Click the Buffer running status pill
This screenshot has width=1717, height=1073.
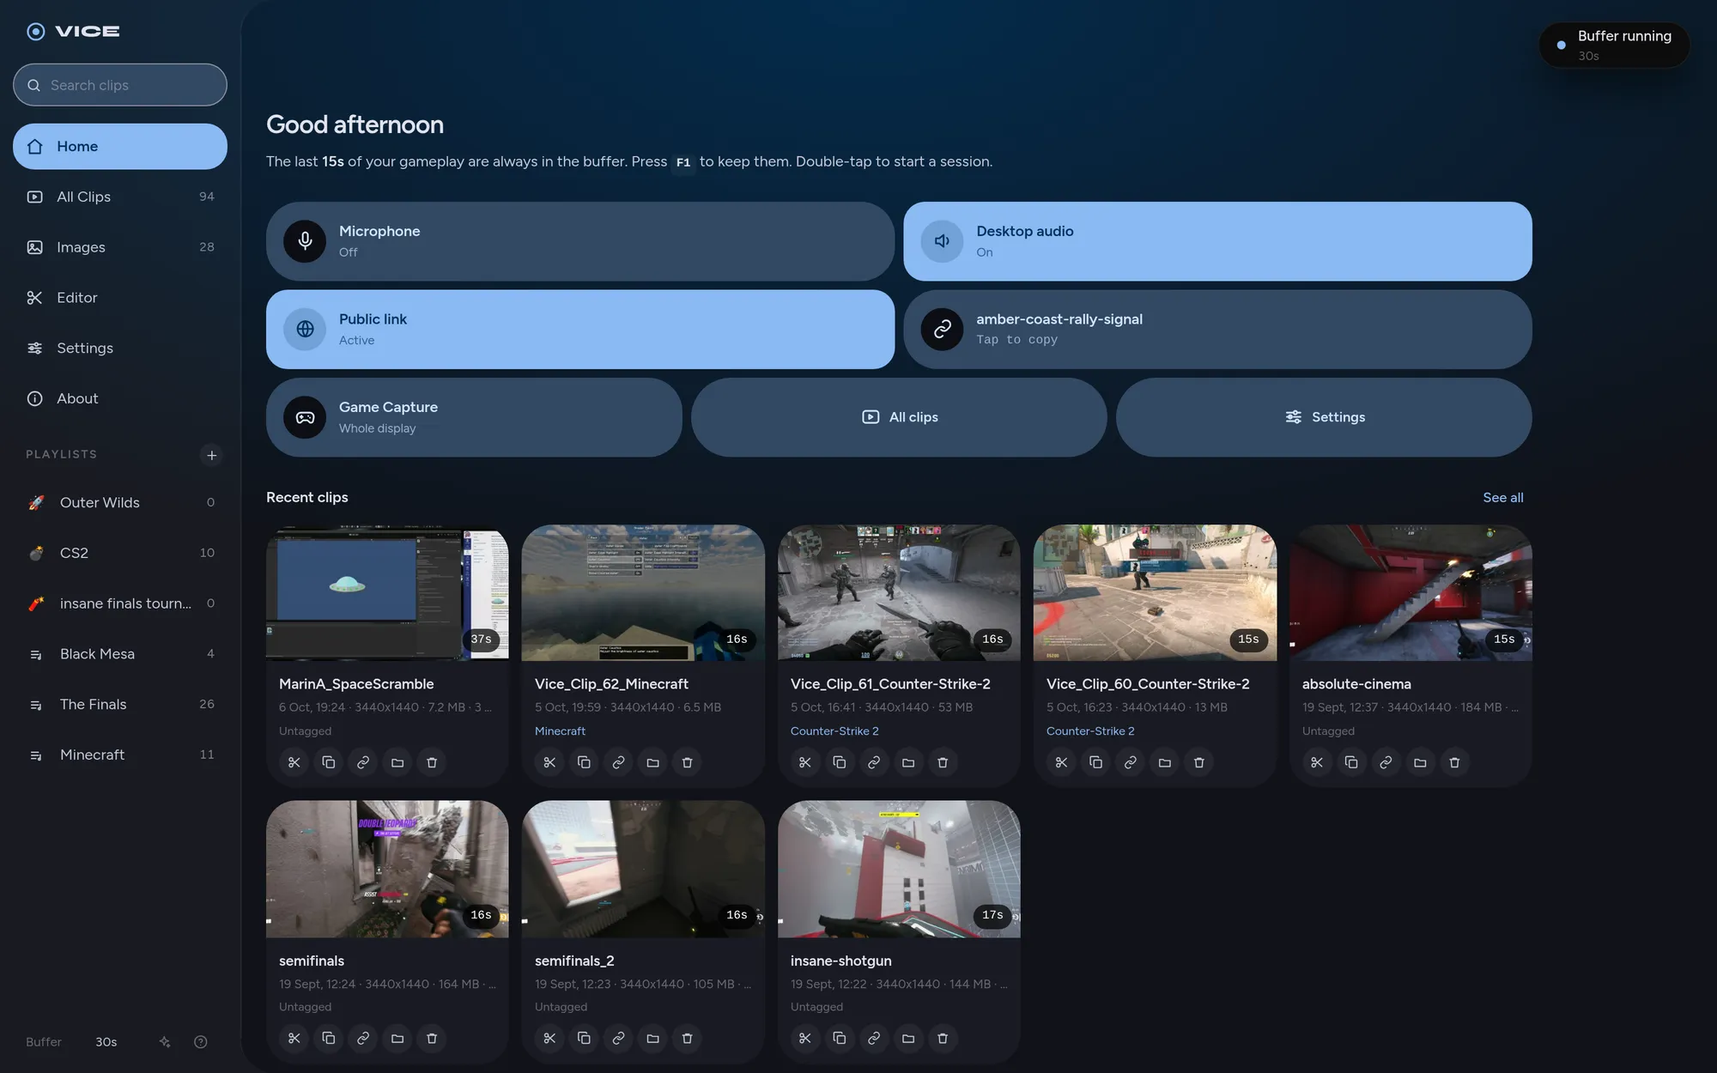1614,45
